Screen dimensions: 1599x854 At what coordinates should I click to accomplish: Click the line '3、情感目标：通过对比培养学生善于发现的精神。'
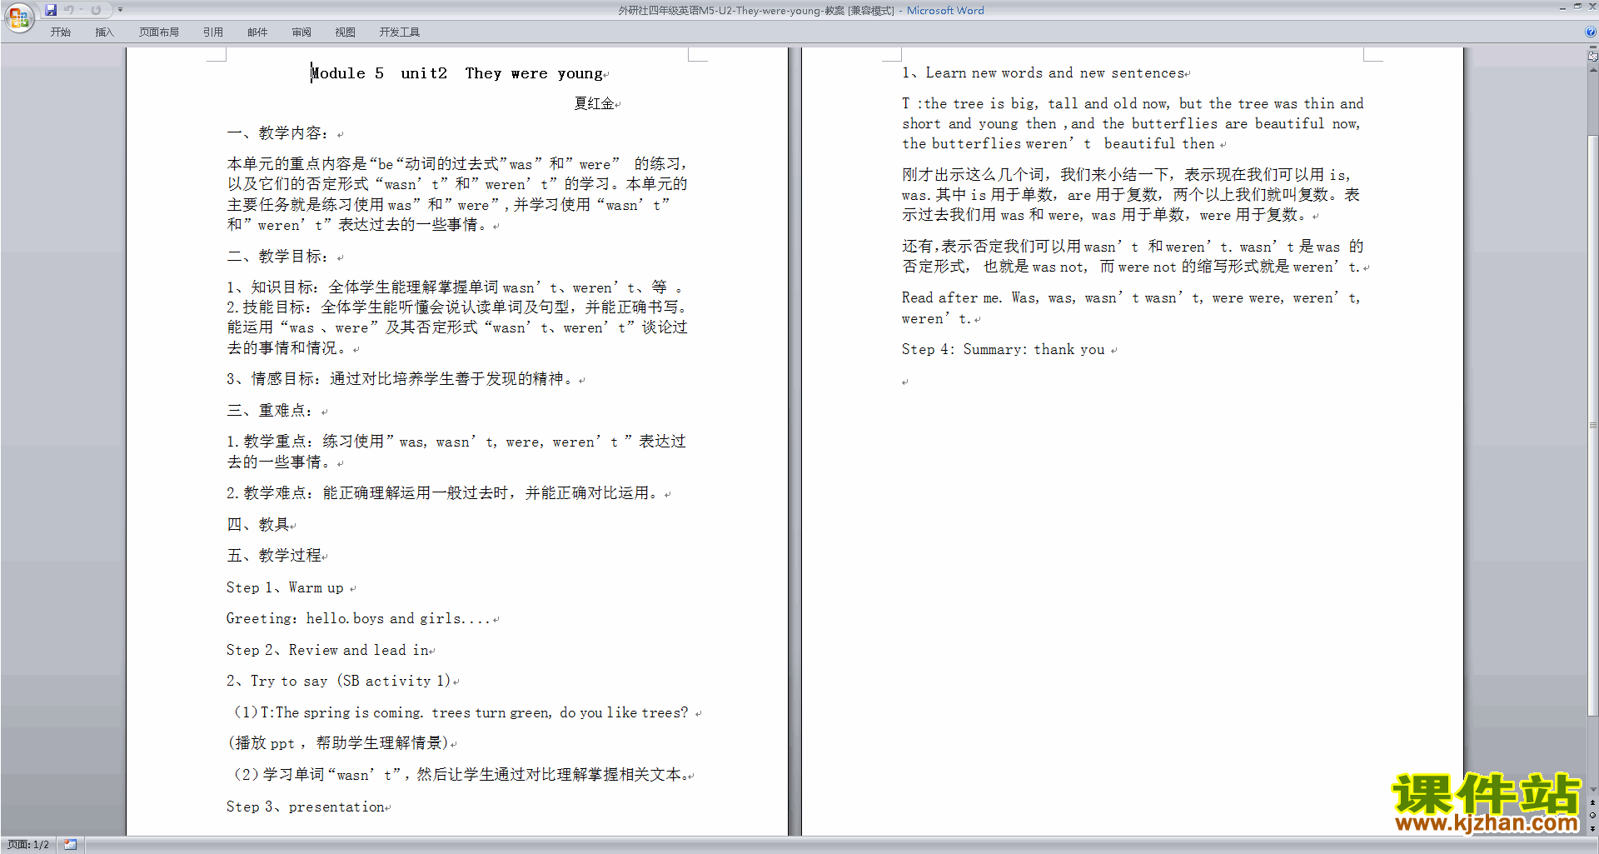click(402, 379)
